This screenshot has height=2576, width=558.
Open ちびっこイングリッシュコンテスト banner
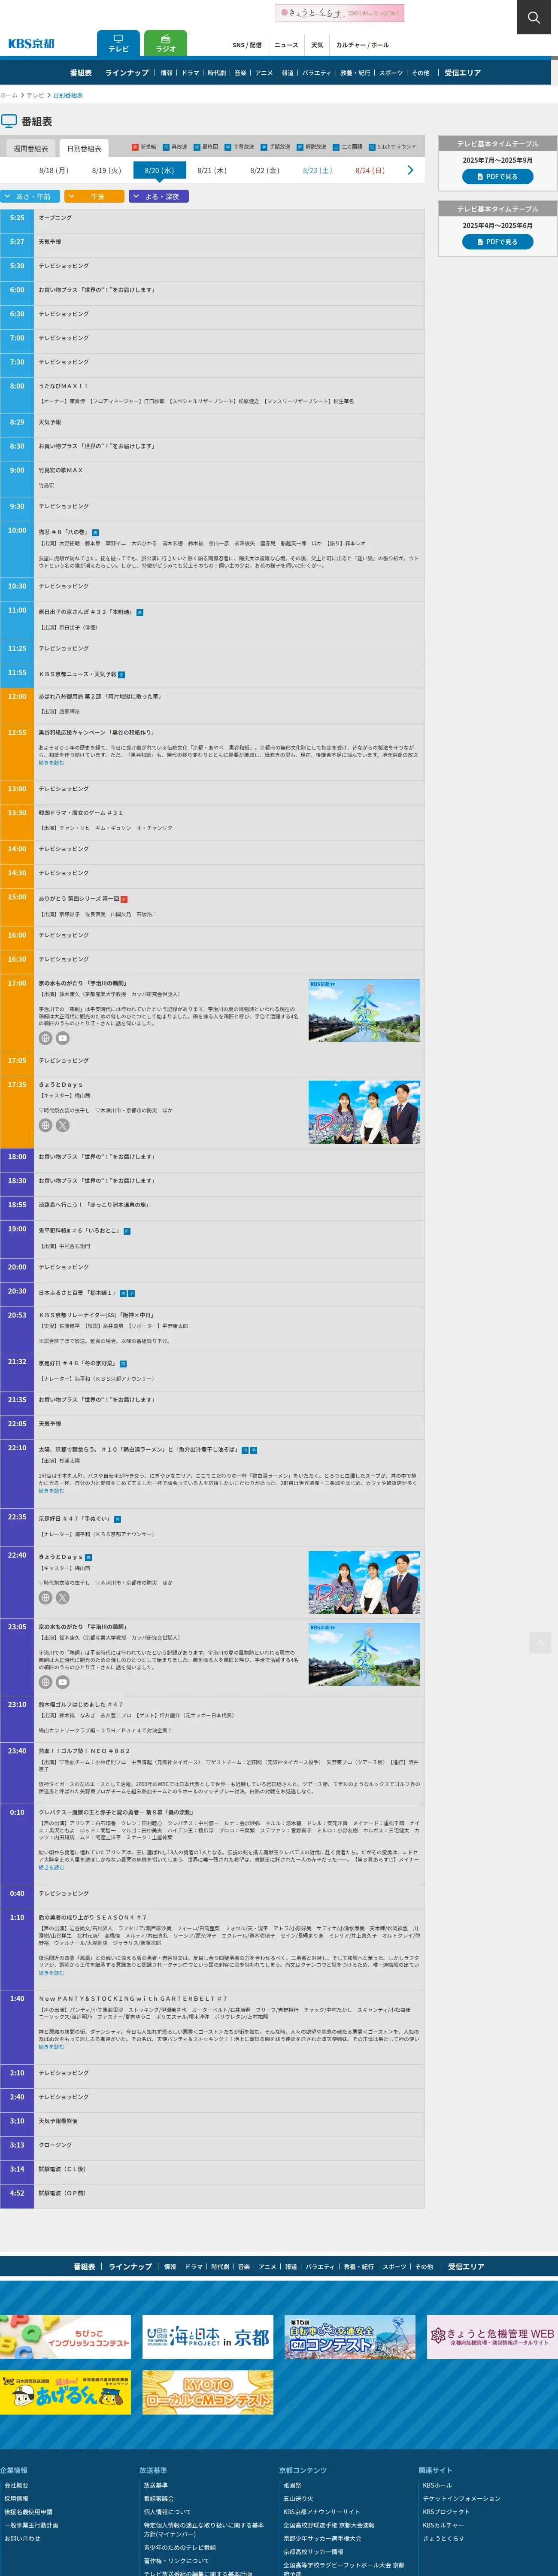65,2337
